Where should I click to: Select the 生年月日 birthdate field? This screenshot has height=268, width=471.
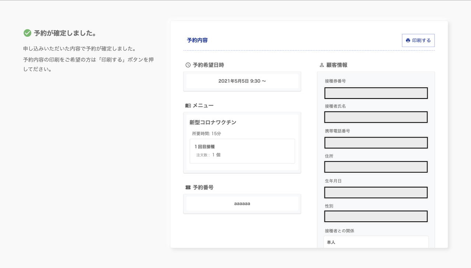coord(376,192)
